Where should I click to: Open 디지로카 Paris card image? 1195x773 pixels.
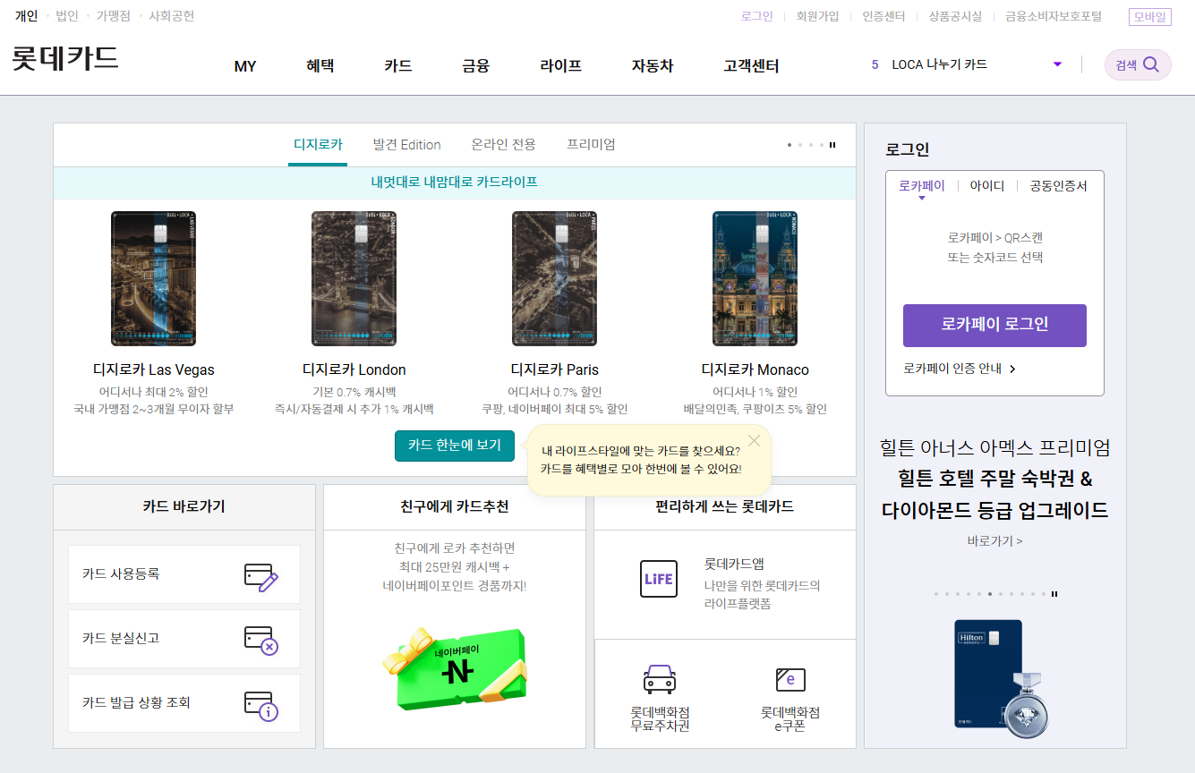(554, 278)
